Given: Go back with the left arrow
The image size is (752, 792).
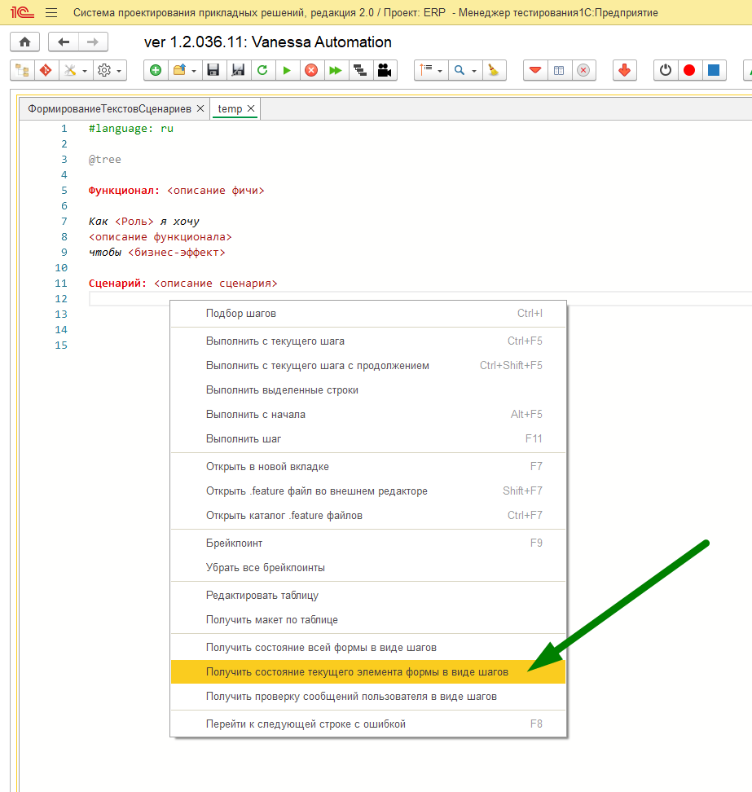Looking at the screenshot, I should click(64, 42).
